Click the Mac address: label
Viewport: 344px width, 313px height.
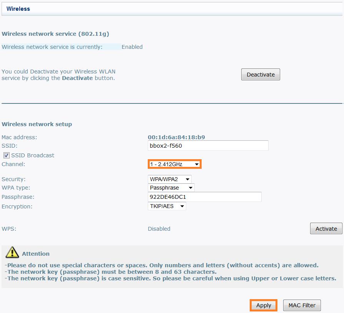pyautogui.click(x=19, y=137)
